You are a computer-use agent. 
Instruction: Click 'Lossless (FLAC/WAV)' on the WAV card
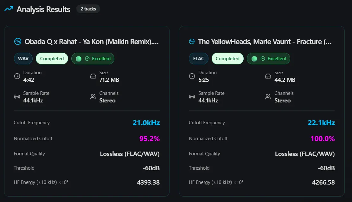point(130,154)
